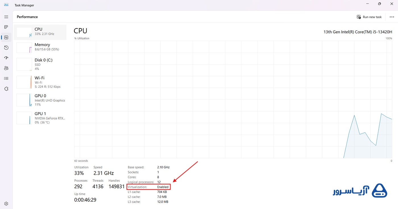
Task: Click the L2 cache 7.0 MB value
Action: click(x=162, y=197)
